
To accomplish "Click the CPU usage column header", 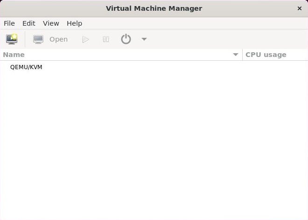I will coord(275,55).
